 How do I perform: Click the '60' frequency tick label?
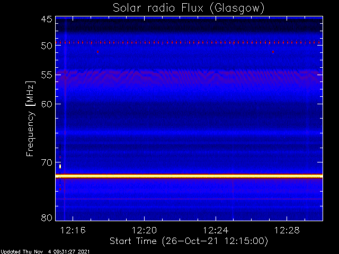pos(47,104)
